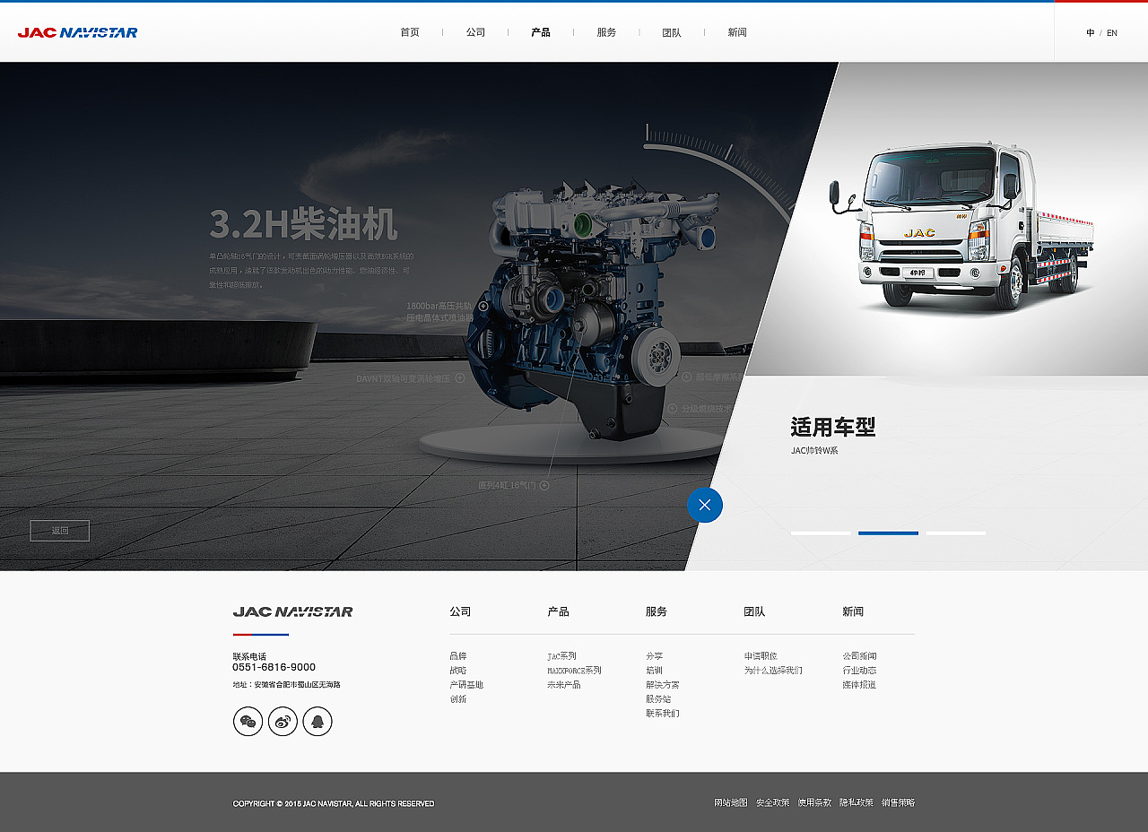This screenshot has height=832, width=1148.
Task: Open the JAC系列 footer link
Action: coord(561,656)
